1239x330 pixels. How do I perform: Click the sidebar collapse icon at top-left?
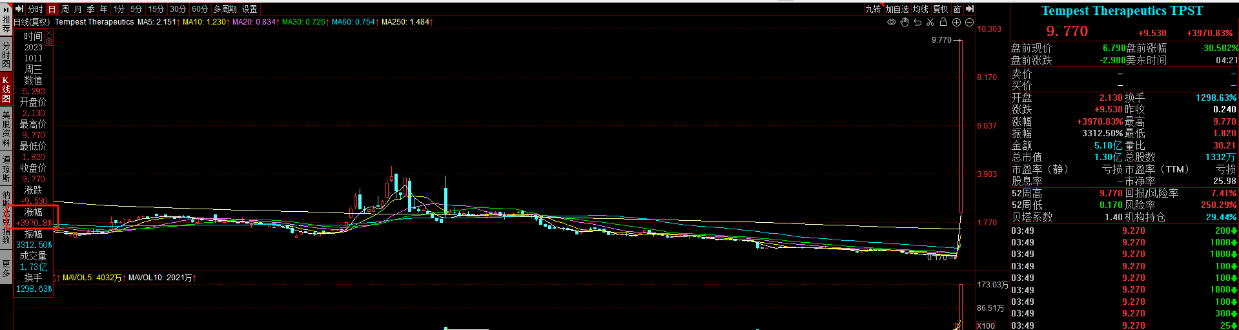(x=6, y=9)
